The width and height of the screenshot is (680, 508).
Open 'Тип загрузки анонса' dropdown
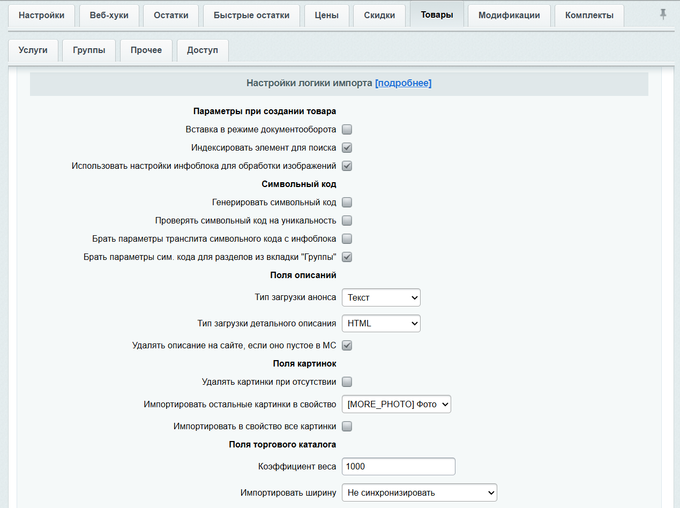(x=381, y=297)
